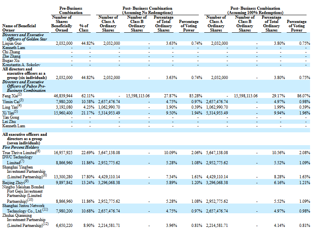Image resolution: width=312 pixels, height=230 pixels.
Task: Select Xi Yan's 21.17% class percentage
Action: [88, 113]
